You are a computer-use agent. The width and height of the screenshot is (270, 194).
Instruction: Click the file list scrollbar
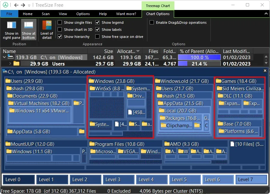267,59
